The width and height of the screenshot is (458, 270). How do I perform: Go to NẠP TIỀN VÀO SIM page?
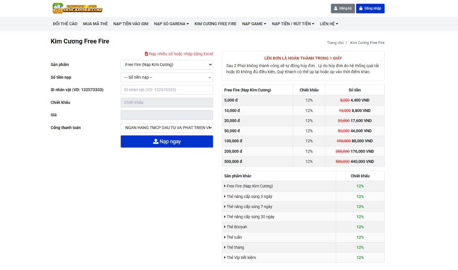pos(131,24)
